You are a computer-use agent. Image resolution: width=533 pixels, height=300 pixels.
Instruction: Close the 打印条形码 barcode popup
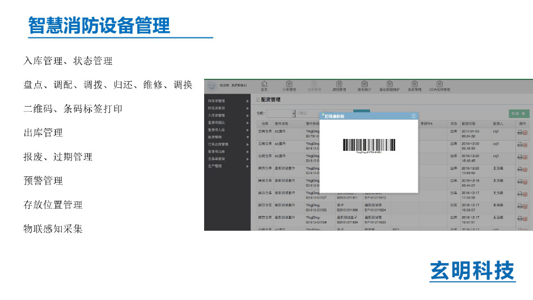pyautogui.click(x=414, y=116)
